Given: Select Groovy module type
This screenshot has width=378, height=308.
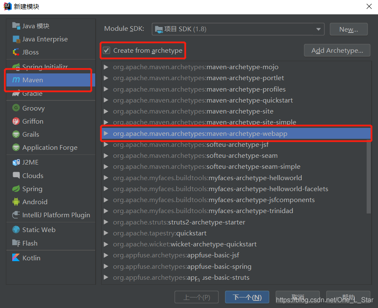Looking at the screenshot, I should pyautogui.click(x=51, y=108).
